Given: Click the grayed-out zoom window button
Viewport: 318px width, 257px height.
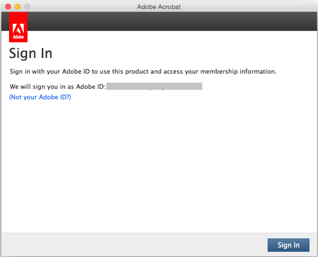Looking at the screenshot, I should tap(27, 6).
